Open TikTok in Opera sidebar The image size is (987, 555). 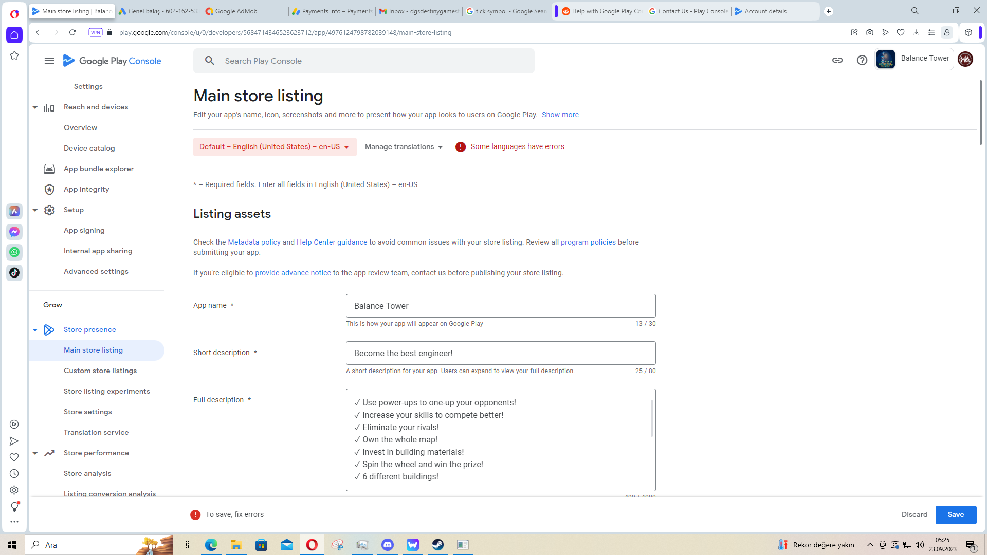14,273
